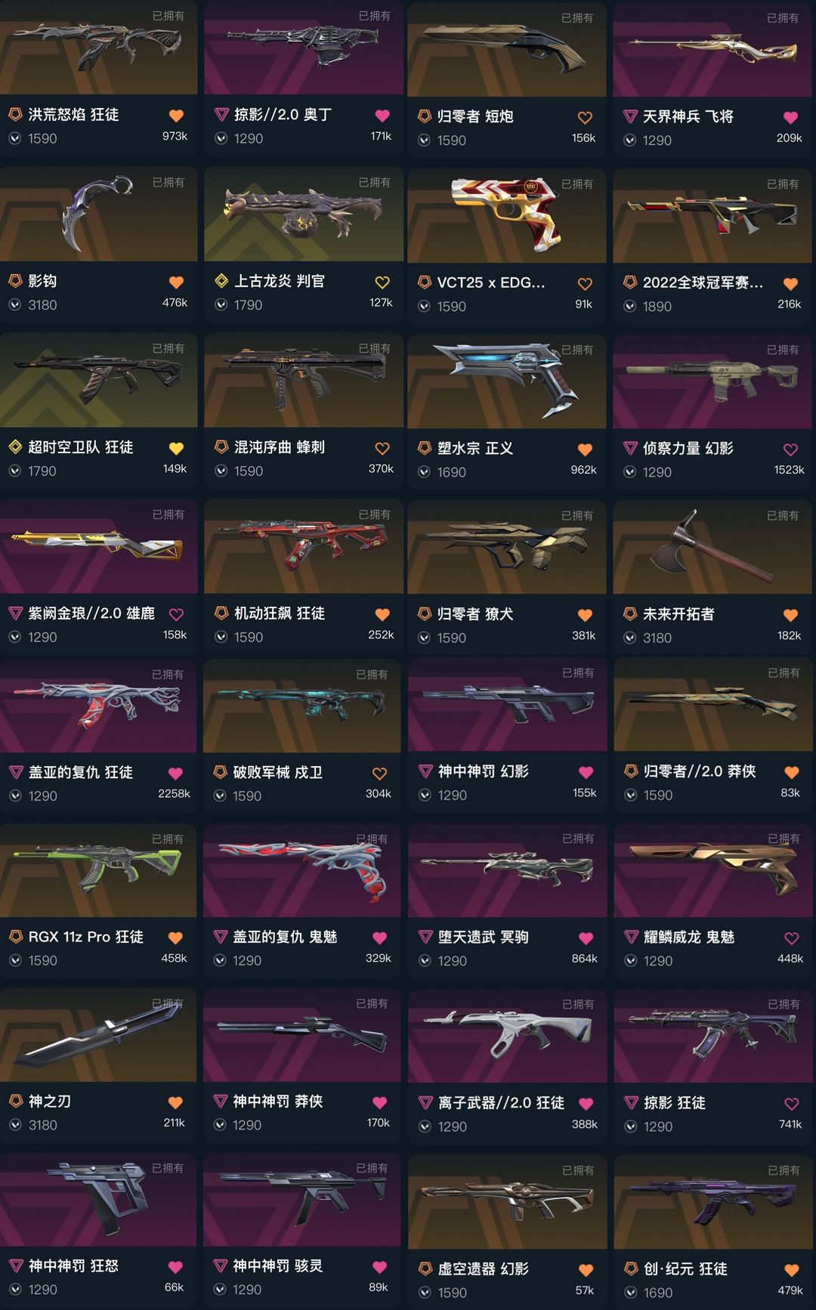Open the VCT25 x EDG pistol thumbnail
The height and width of the screenshot is (1310, 816).
tap(506, 215)
